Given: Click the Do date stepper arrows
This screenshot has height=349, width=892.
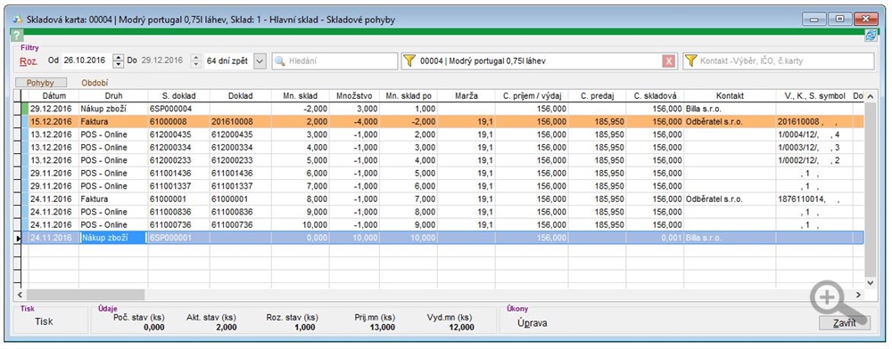Looking at the screenshot, I should pyautogui.click(x=196, y=61).
